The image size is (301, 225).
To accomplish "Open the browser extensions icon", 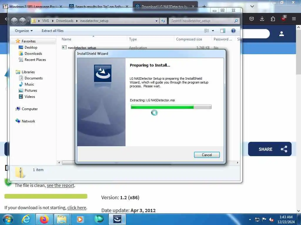I will click(x=273, y=19).
